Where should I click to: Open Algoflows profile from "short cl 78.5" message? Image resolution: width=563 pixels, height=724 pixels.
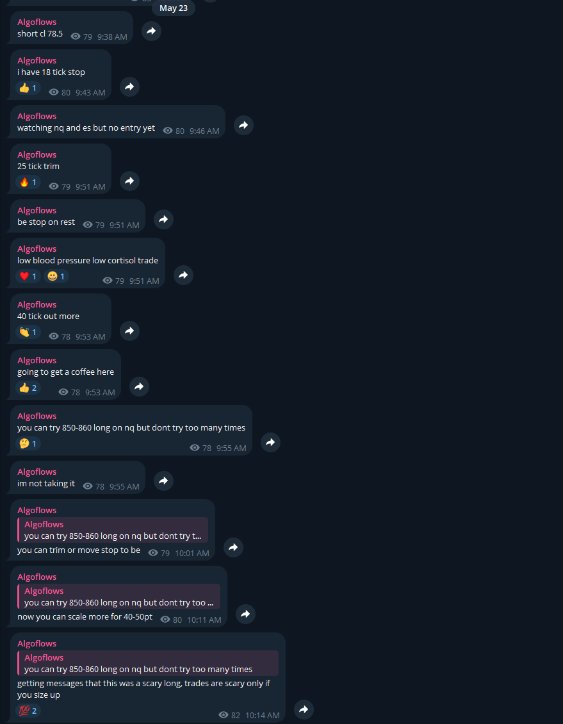[x=37, y=22]
